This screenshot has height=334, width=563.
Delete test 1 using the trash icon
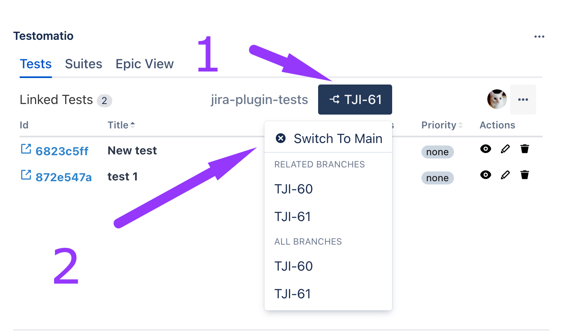click(525, 175)
